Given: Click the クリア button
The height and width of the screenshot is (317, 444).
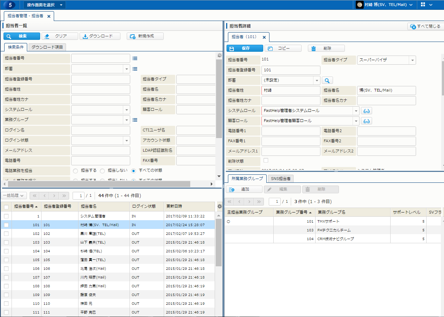Looking at the screenshot, I should 60,36.
